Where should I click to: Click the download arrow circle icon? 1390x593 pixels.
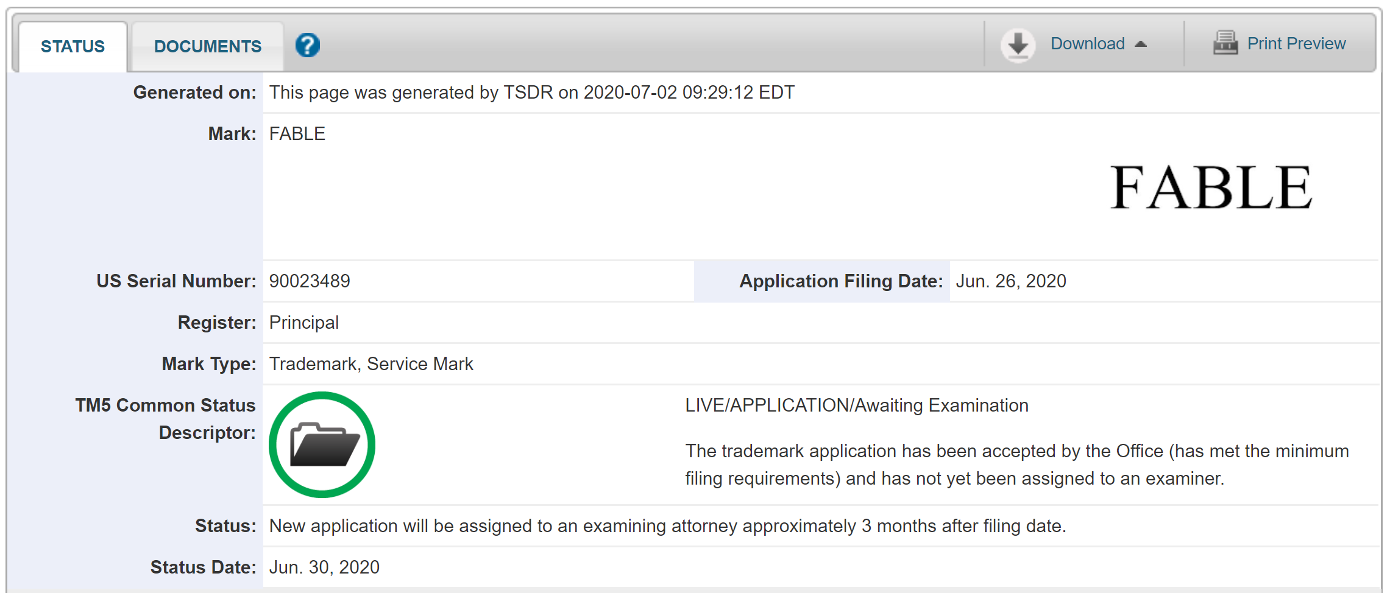pos(1018,44)
